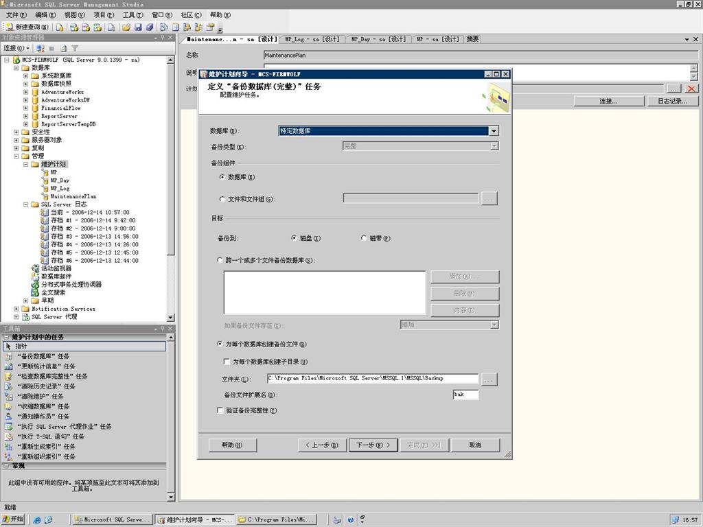Select the 文件和文件组(G) radio button
703x527 pixels.
click(x=222, y=199)
